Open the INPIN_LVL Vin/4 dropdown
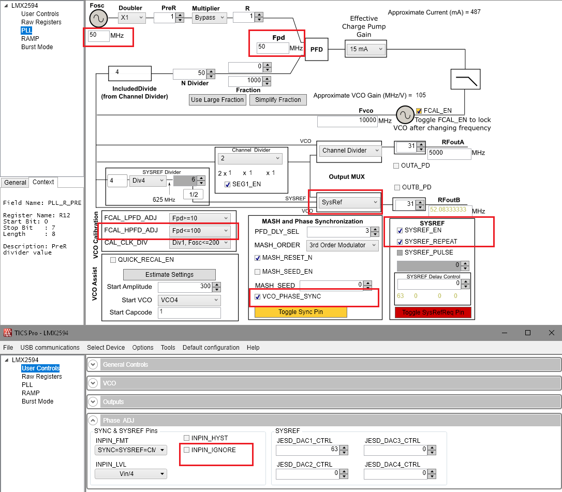This screenshot has width=562, height=492. coord(131,474)
